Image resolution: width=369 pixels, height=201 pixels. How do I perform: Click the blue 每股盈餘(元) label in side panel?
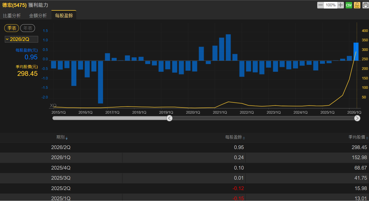click(26, 50)
